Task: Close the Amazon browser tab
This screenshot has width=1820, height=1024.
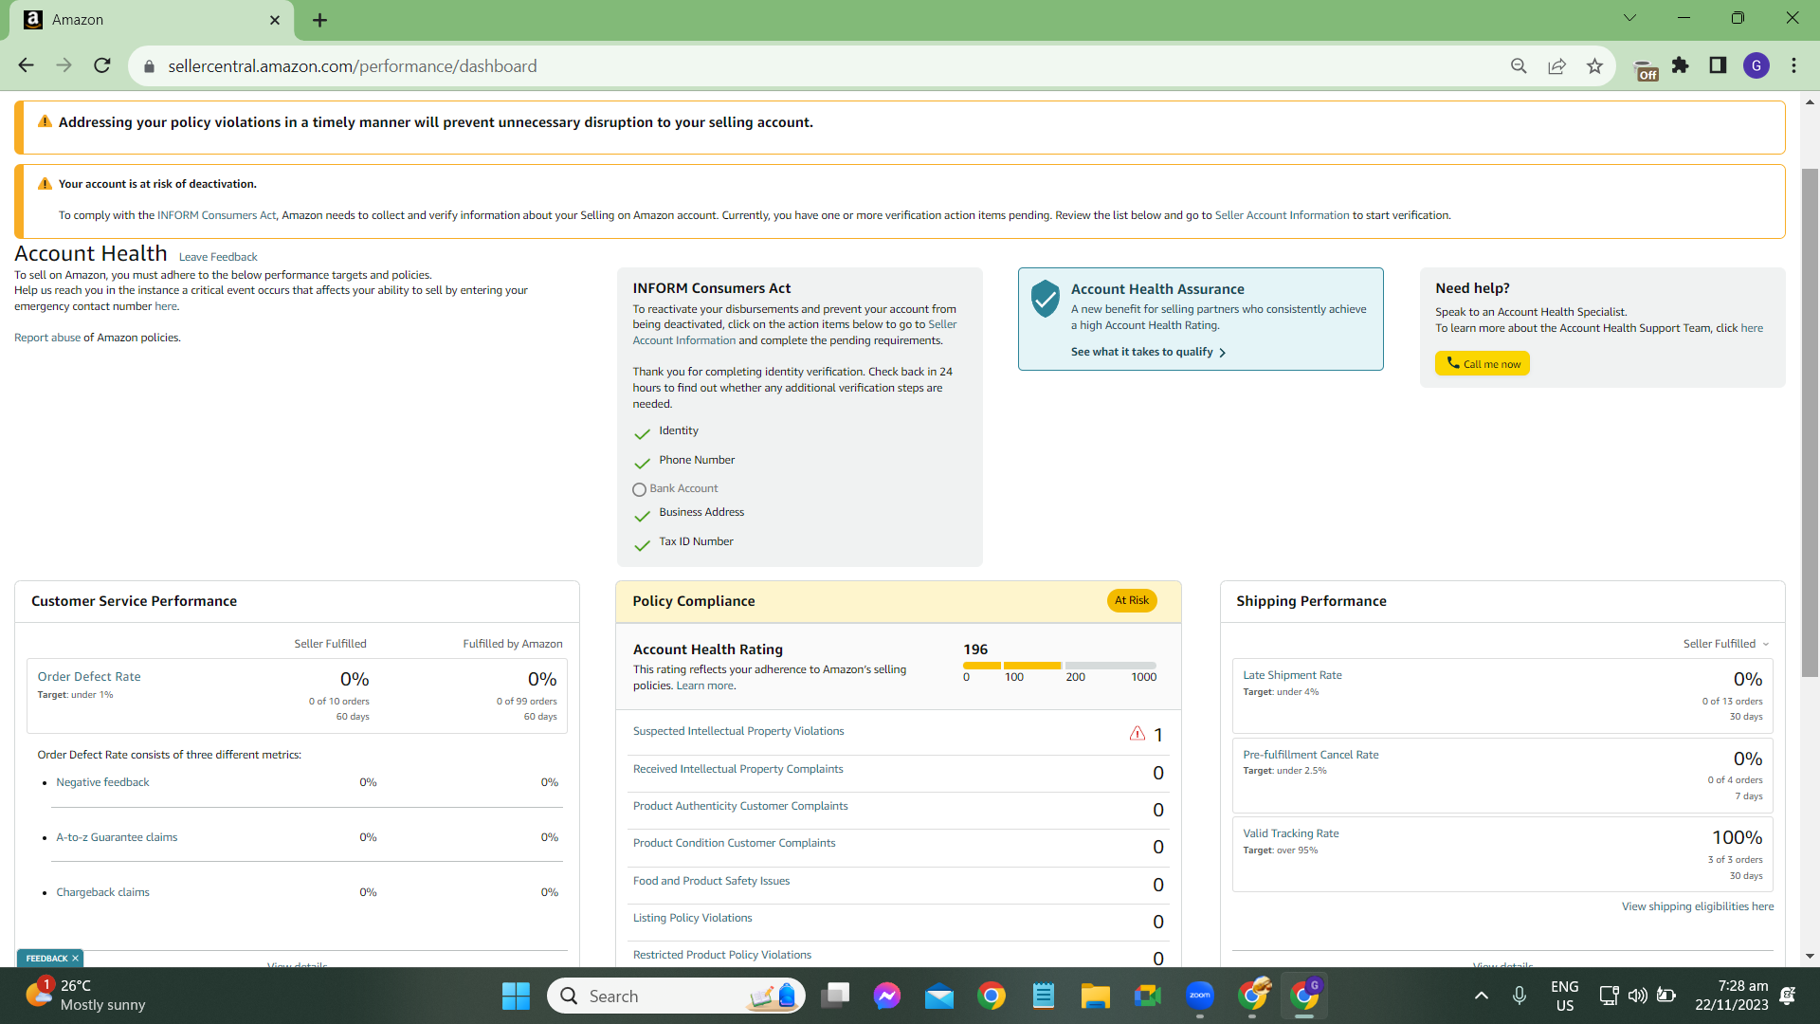Action: (275, 20)
